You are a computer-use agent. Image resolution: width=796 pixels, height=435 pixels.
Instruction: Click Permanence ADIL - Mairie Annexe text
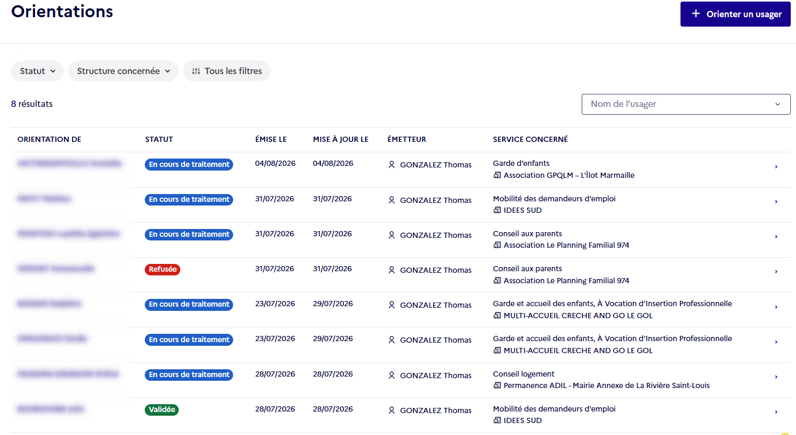pyautogui.click(x=607, y=385)
